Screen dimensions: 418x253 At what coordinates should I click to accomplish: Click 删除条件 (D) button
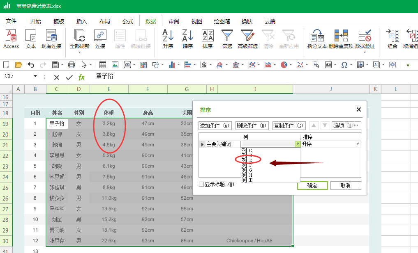click(x=252, y=125)
